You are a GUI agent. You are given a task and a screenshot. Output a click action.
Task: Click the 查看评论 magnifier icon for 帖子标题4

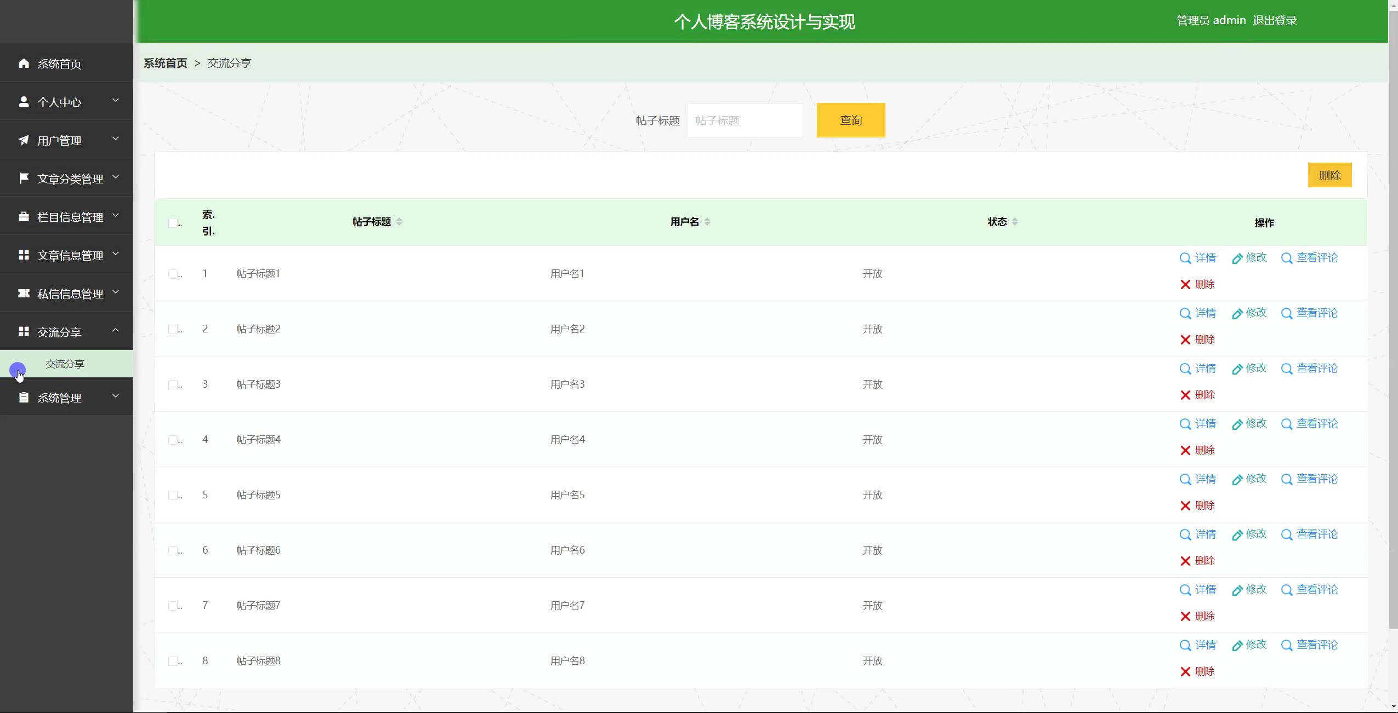tap(1287, 424)
